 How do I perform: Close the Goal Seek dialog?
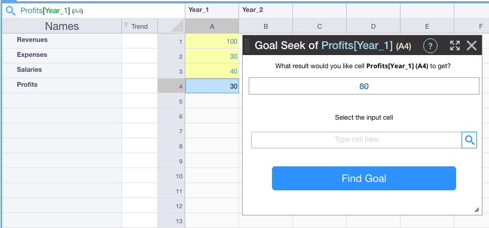472,46
